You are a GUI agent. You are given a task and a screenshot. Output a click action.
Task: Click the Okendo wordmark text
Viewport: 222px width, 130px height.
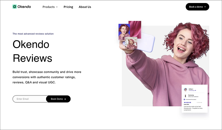(24, 7)
